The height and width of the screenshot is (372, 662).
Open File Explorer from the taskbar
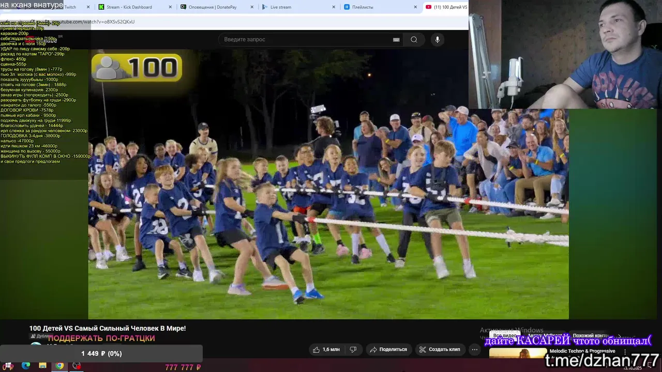coord(42,366)
